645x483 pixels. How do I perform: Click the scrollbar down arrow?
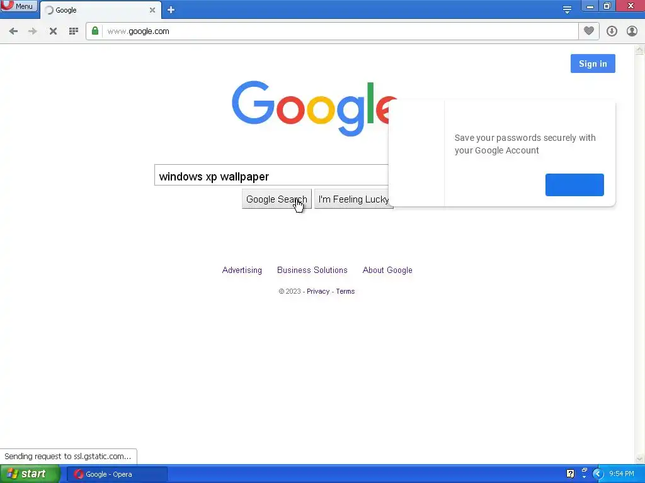coord(640,458)
